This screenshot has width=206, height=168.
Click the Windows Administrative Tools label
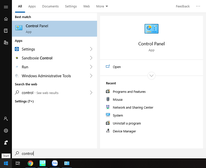(46, 76)
